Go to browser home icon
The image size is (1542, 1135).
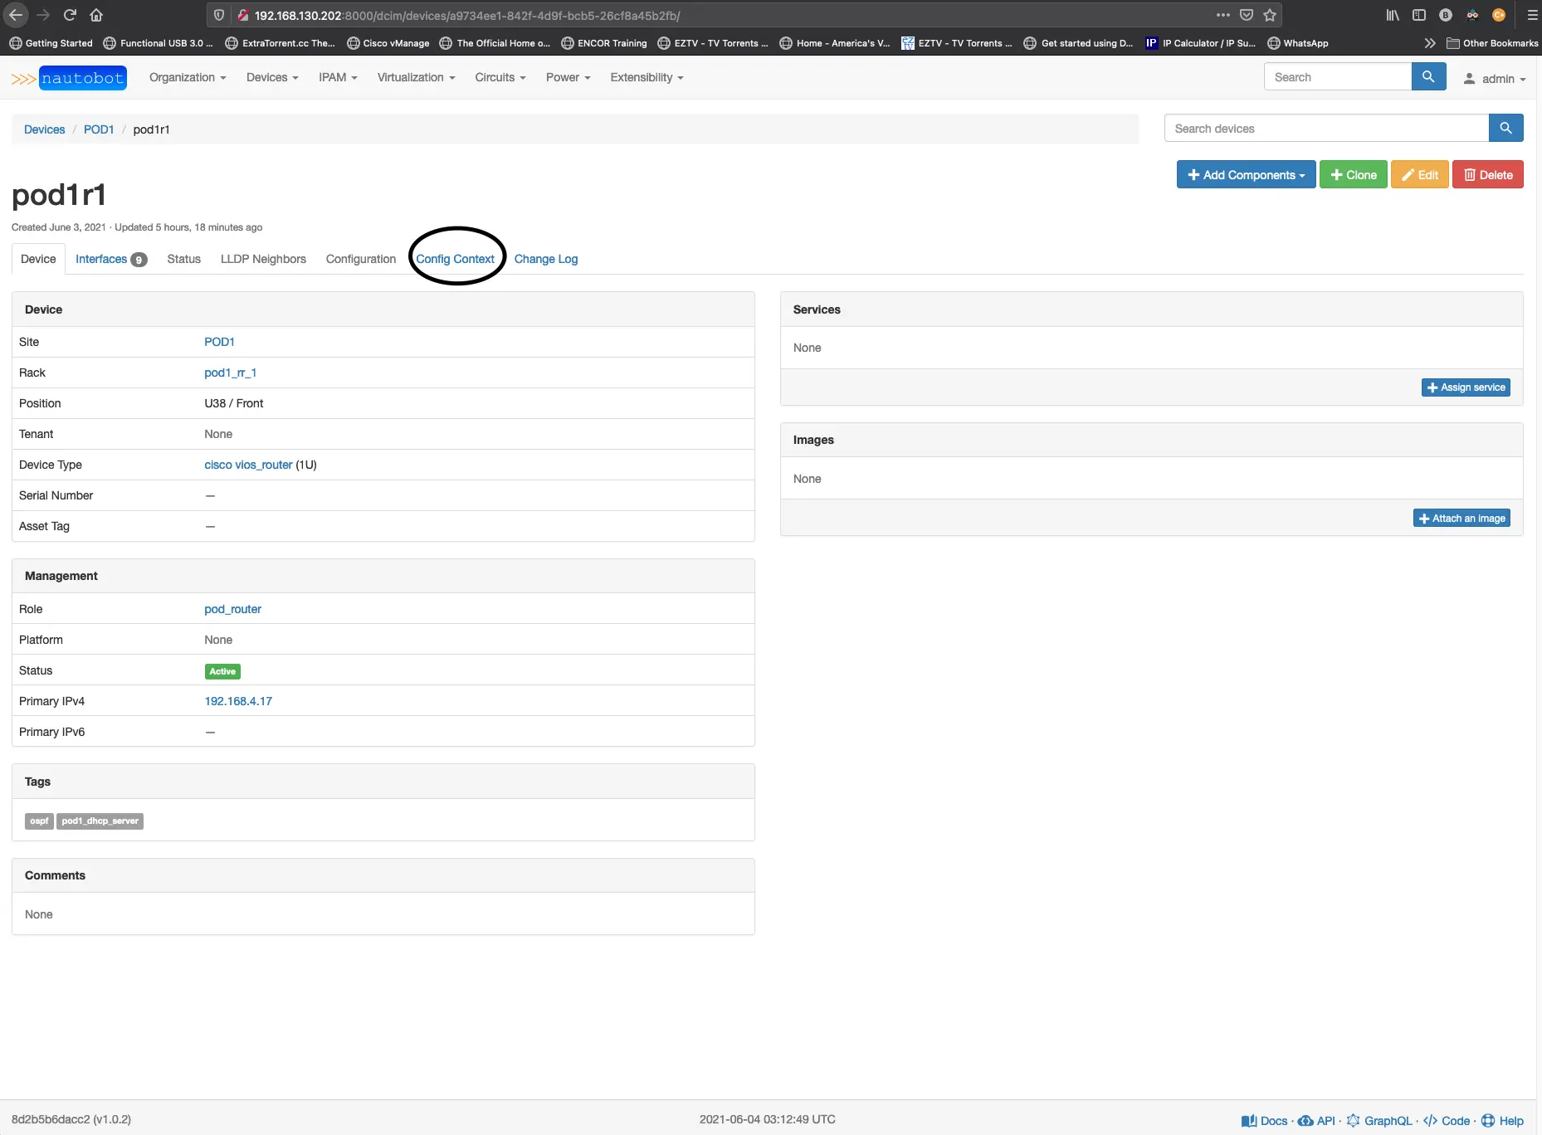pyautogui.click(x=96, y=15)
